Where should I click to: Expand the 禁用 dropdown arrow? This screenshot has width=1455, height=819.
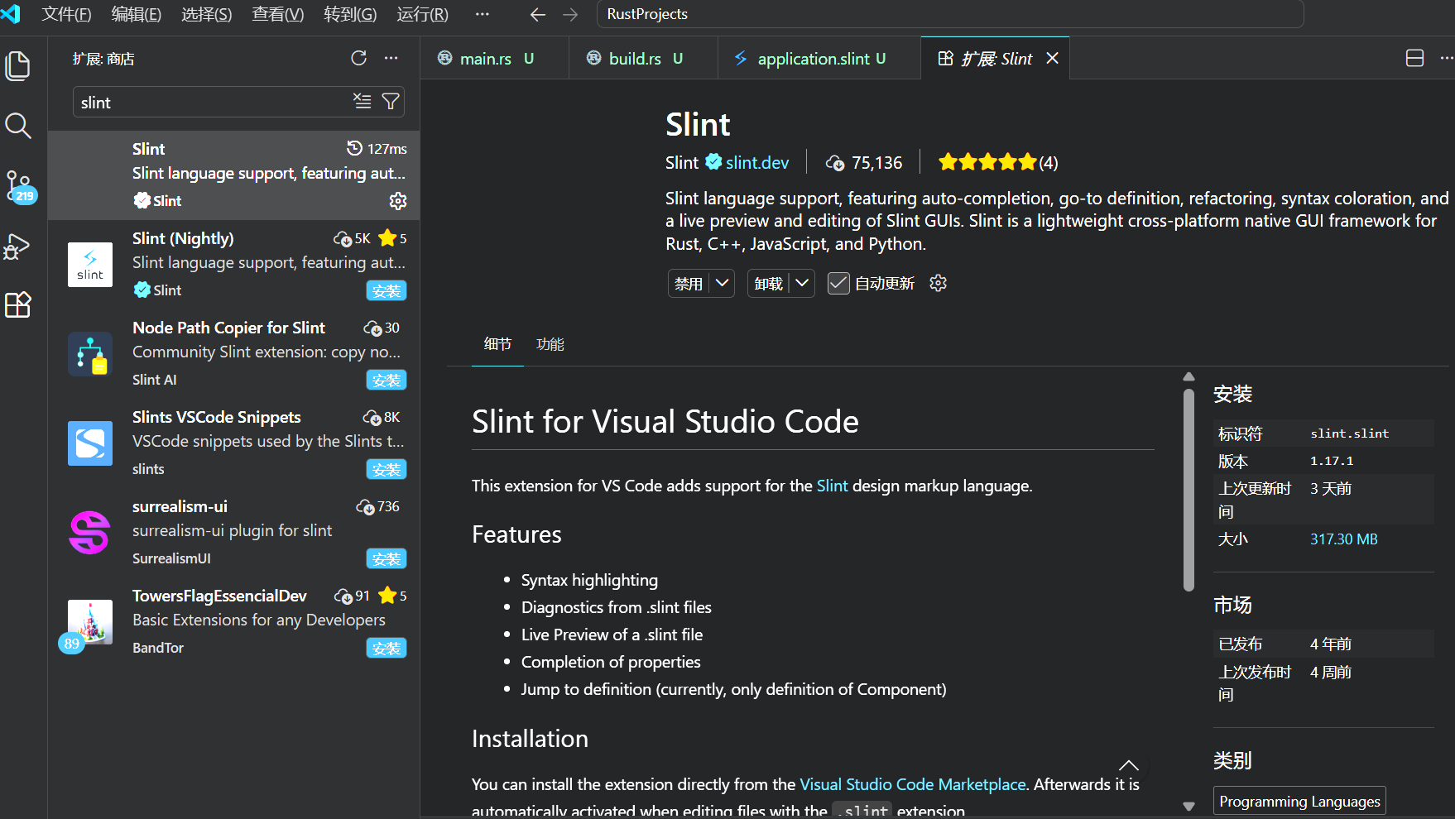pyautogui.click(x=723, y=283)
